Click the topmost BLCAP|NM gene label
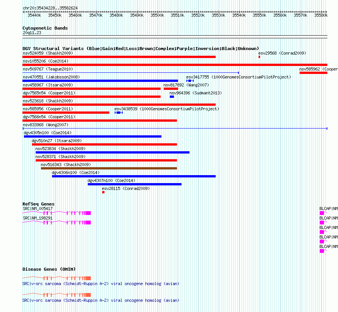The height and width of the screenshot is (312, 338). [329, 209]
